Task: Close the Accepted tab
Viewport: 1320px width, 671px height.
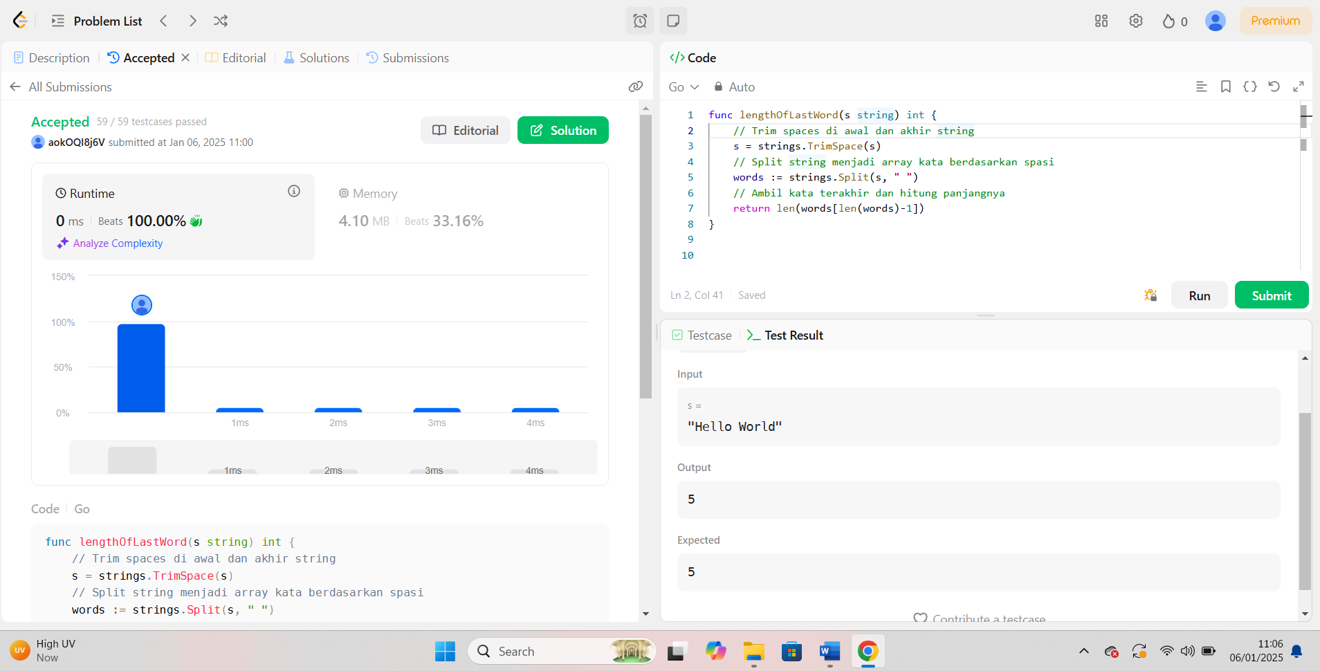Action: coord(185,57)
